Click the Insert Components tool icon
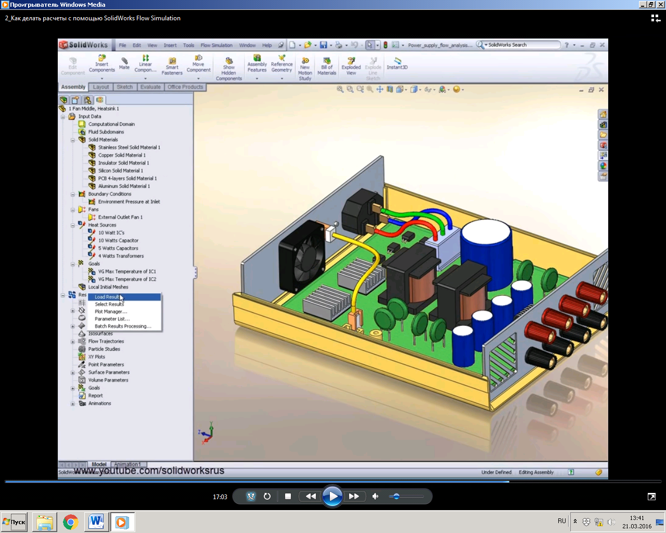 point(102,58)
